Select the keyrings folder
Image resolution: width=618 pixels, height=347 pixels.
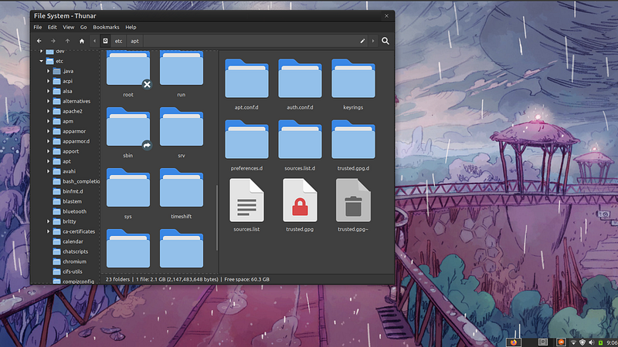pos(353,79)
